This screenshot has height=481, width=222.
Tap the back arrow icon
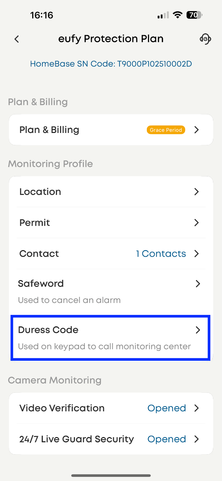17,39
